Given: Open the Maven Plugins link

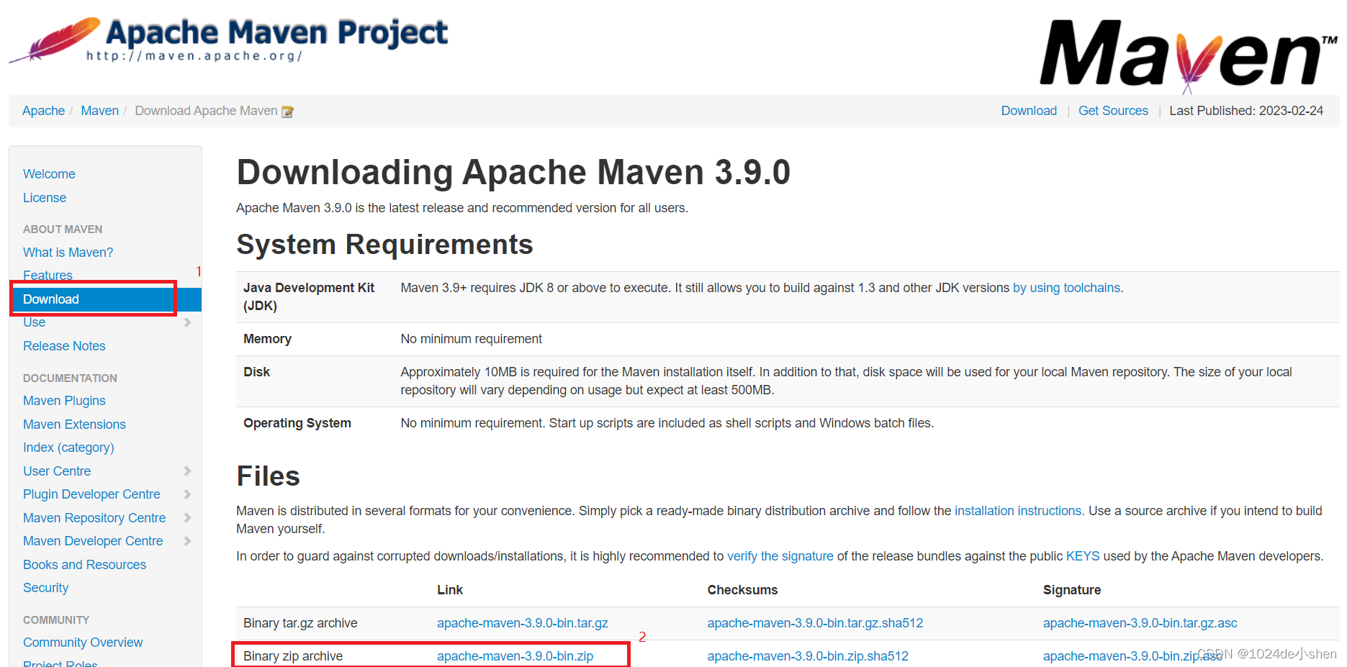Looking at the screenshot, I should coord(64,401).
